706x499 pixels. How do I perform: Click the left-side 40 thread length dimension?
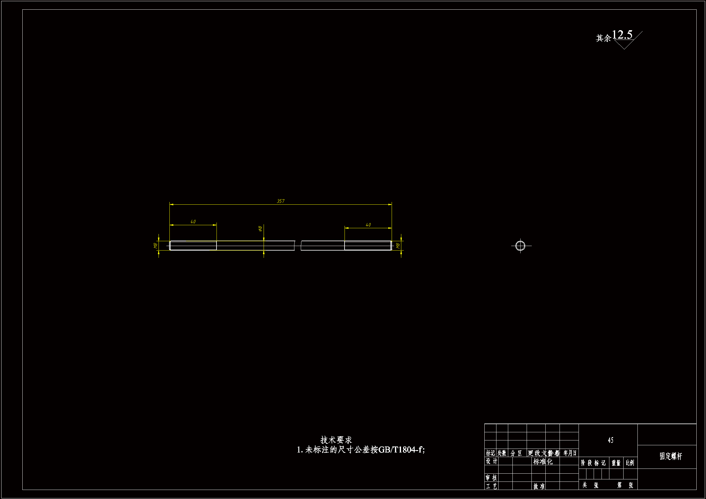193,222
